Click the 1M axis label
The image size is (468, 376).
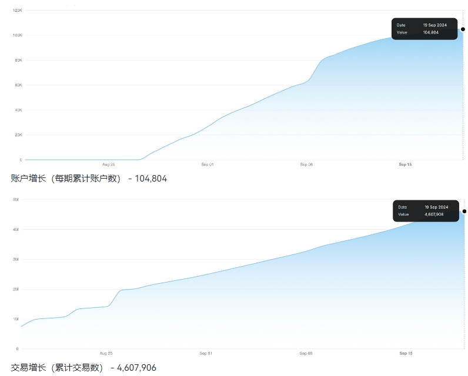15,319
